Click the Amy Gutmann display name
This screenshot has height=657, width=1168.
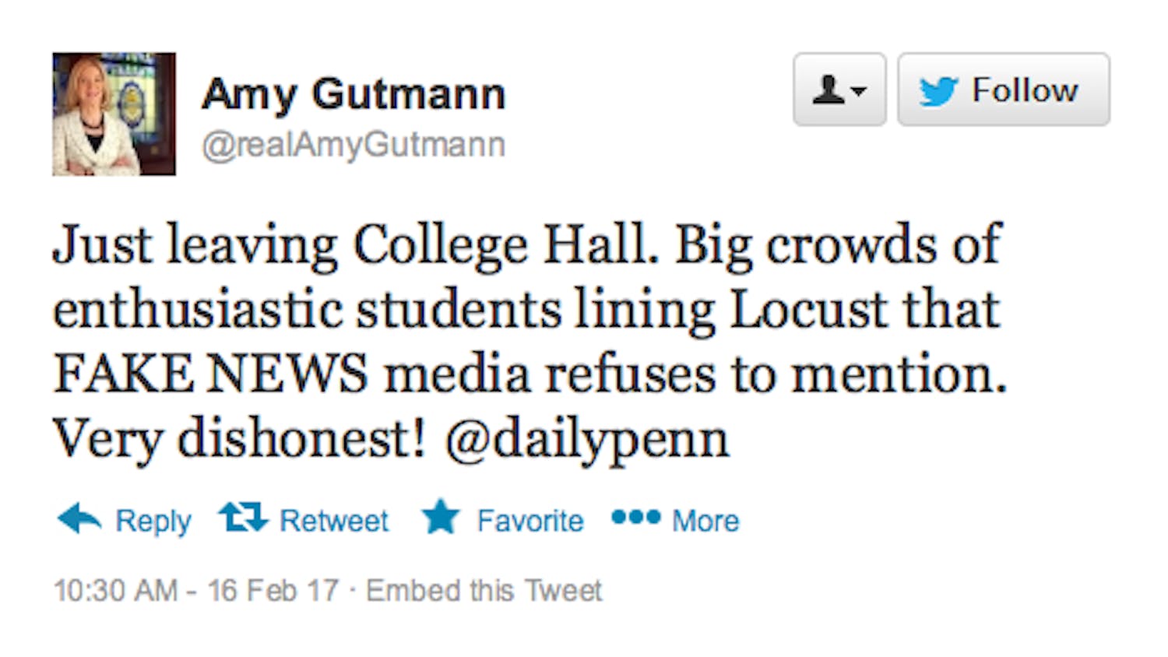click(x=354, y=93)
